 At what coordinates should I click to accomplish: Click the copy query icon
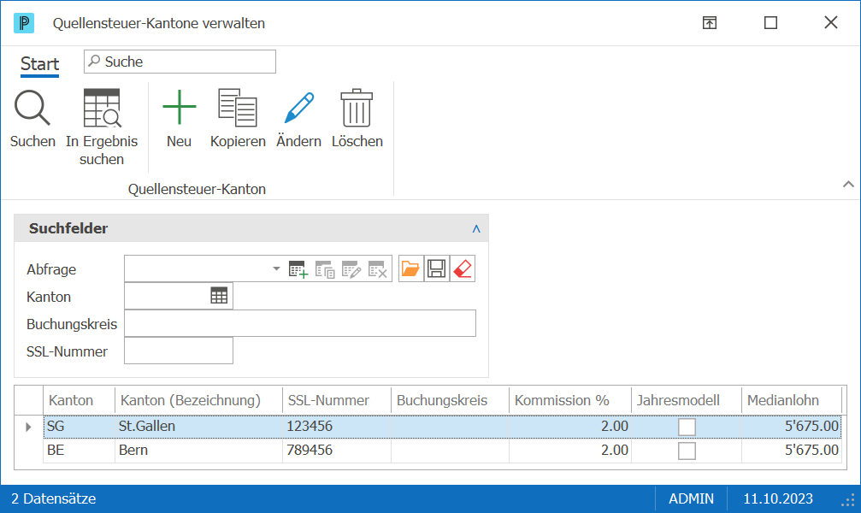tap(325, 269)
